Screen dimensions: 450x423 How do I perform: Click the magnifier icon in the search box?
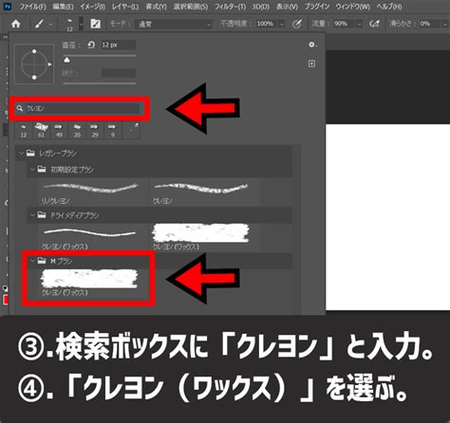pos(20,108)
